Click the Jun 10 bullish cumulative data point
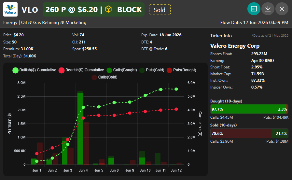The image size is (292, 180). (145, 95)
